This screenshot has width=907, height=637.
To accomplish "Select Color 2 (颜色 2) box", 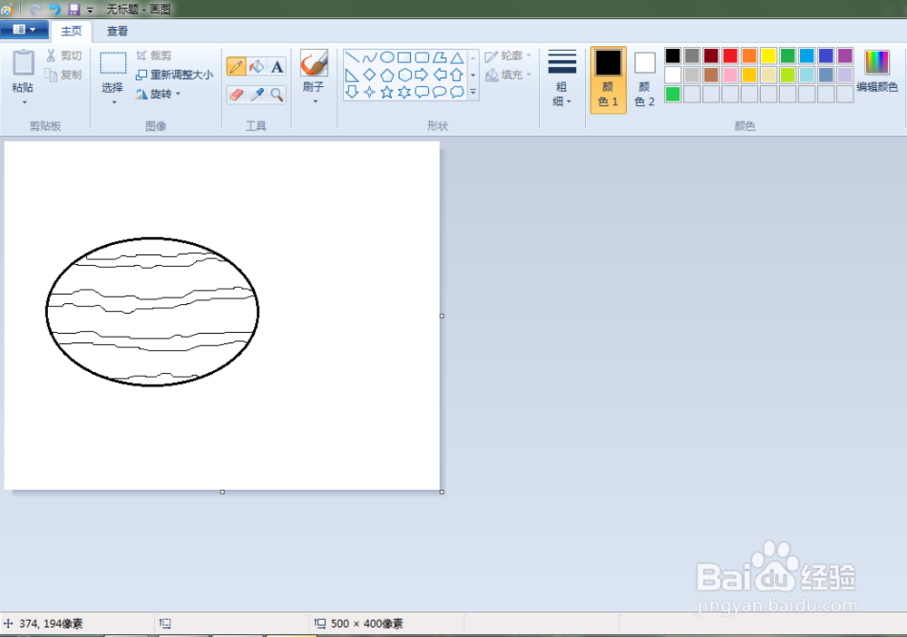I will [644, 80].
